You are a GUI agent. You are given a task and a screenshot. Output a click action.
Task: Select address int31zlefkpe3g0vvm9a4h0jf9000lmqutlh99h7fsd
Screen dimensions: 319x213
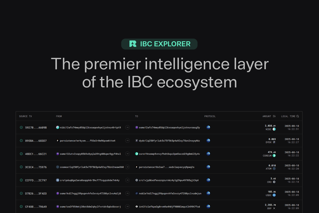[x=170, y=207]
